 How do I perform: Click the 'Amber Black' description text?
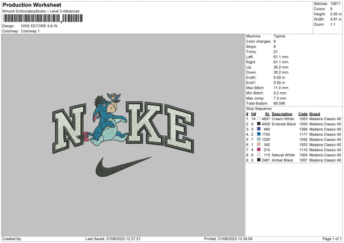pyautogui.click(x=282, y=160)
